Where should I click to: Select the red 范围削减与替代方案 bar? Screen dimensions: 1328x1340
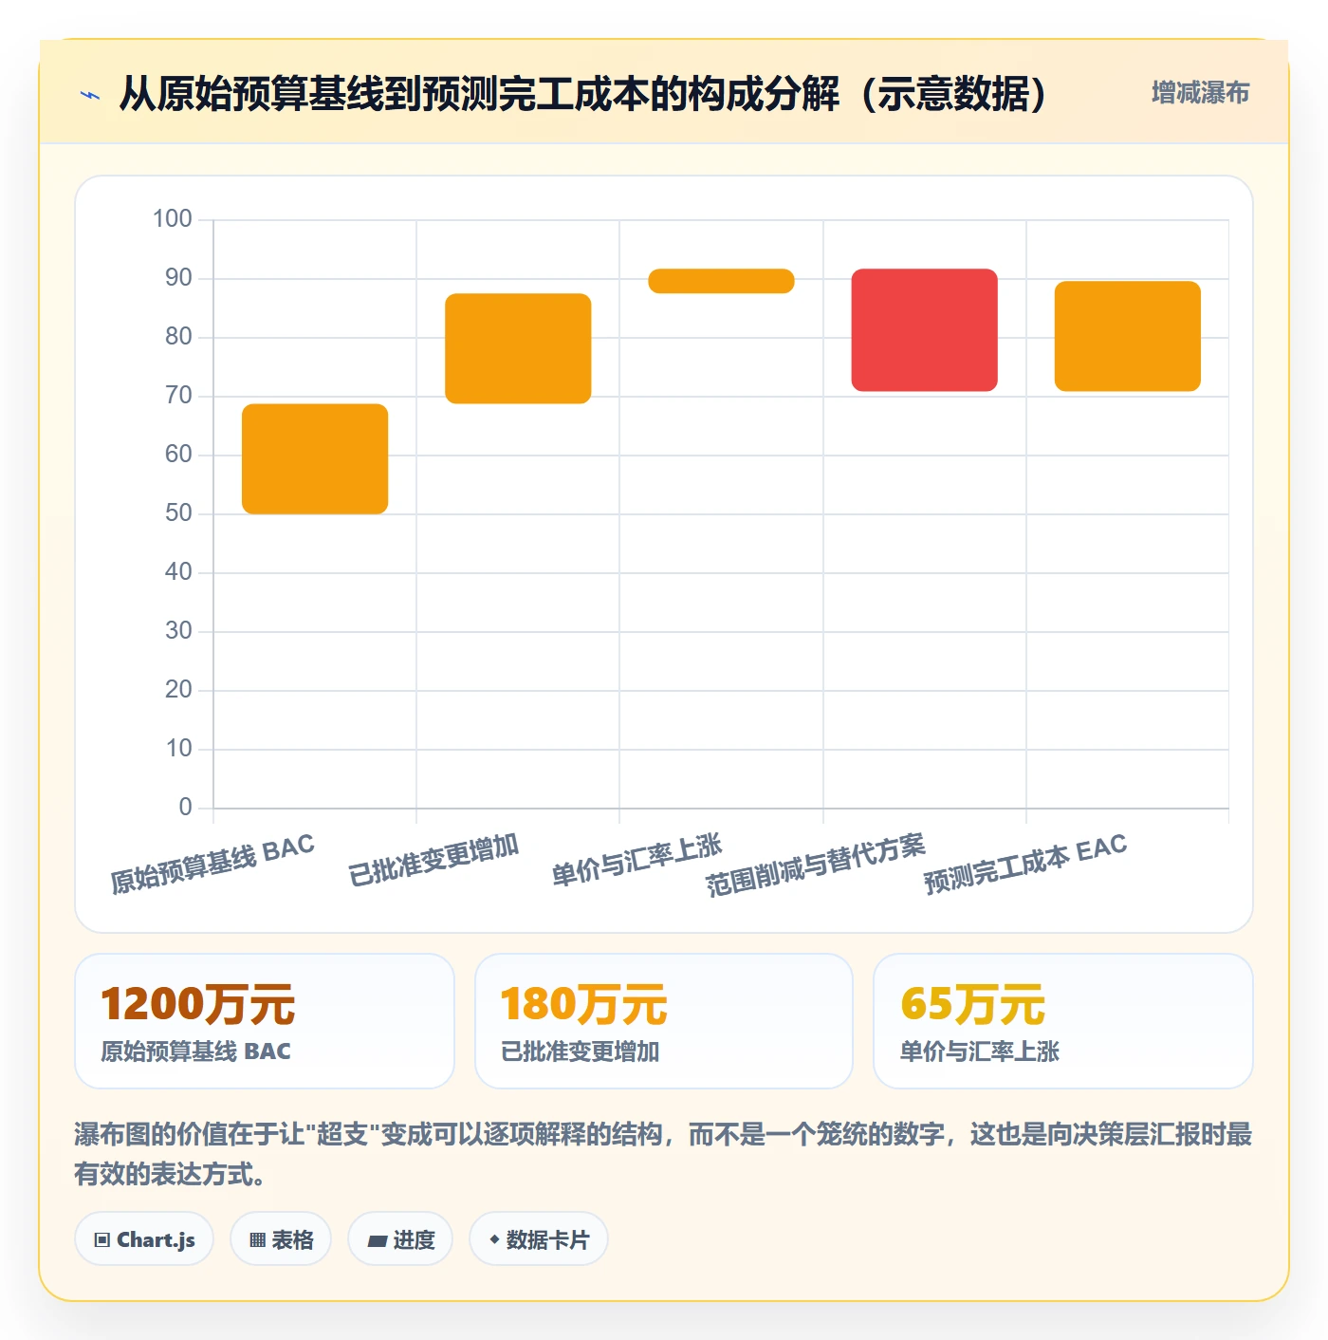pos(924,330)
